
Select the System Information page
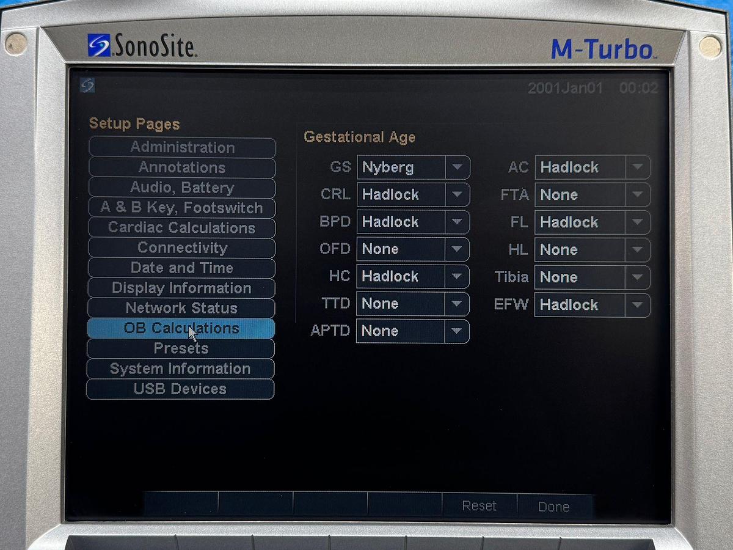(181, 369)
